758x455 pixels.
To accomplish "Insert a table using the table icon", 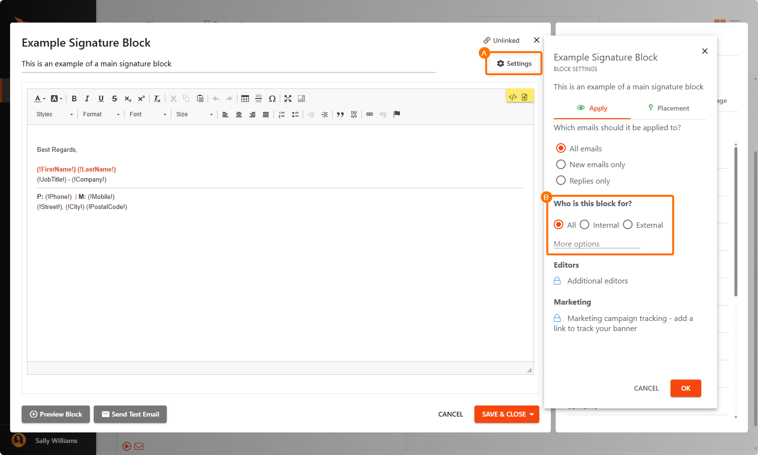I will [245, 98].
